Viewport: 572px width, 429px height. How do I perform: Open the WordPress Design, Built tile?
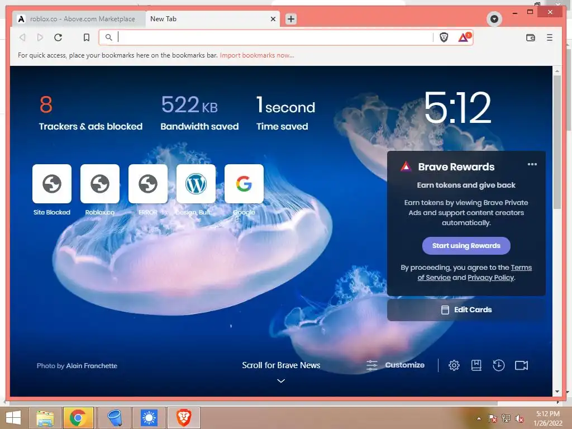point(196,184)
